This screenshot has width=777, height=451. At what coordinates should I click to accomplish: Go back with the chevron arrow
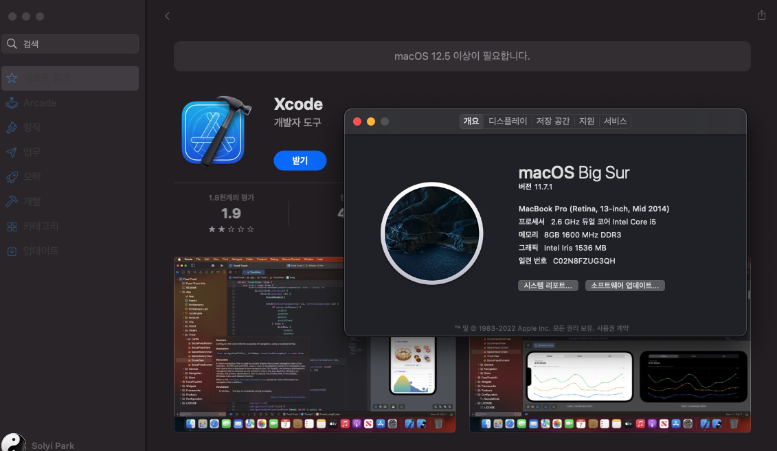pyautogui.click(x=167, y=16)
